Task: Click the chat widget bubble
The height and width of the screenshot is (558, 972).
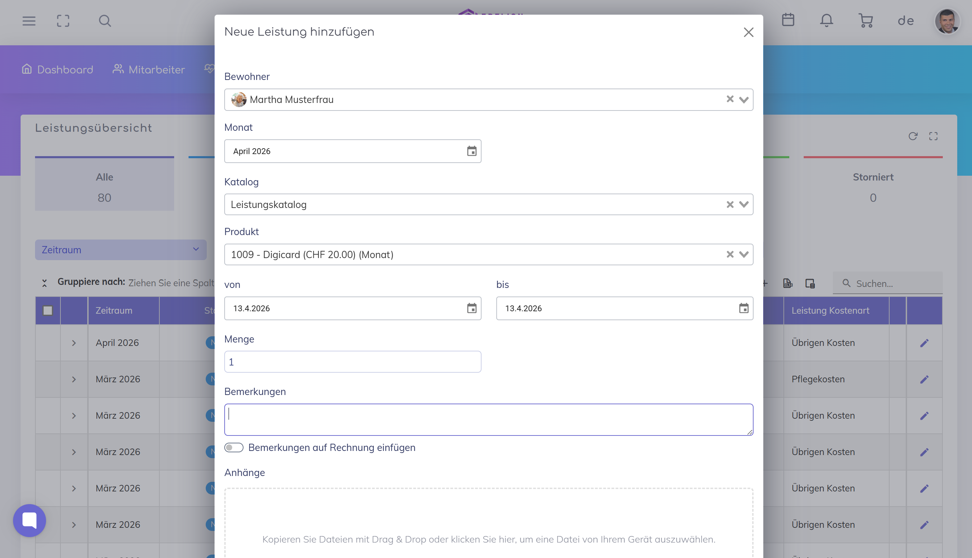Action: tap(30, 520)
